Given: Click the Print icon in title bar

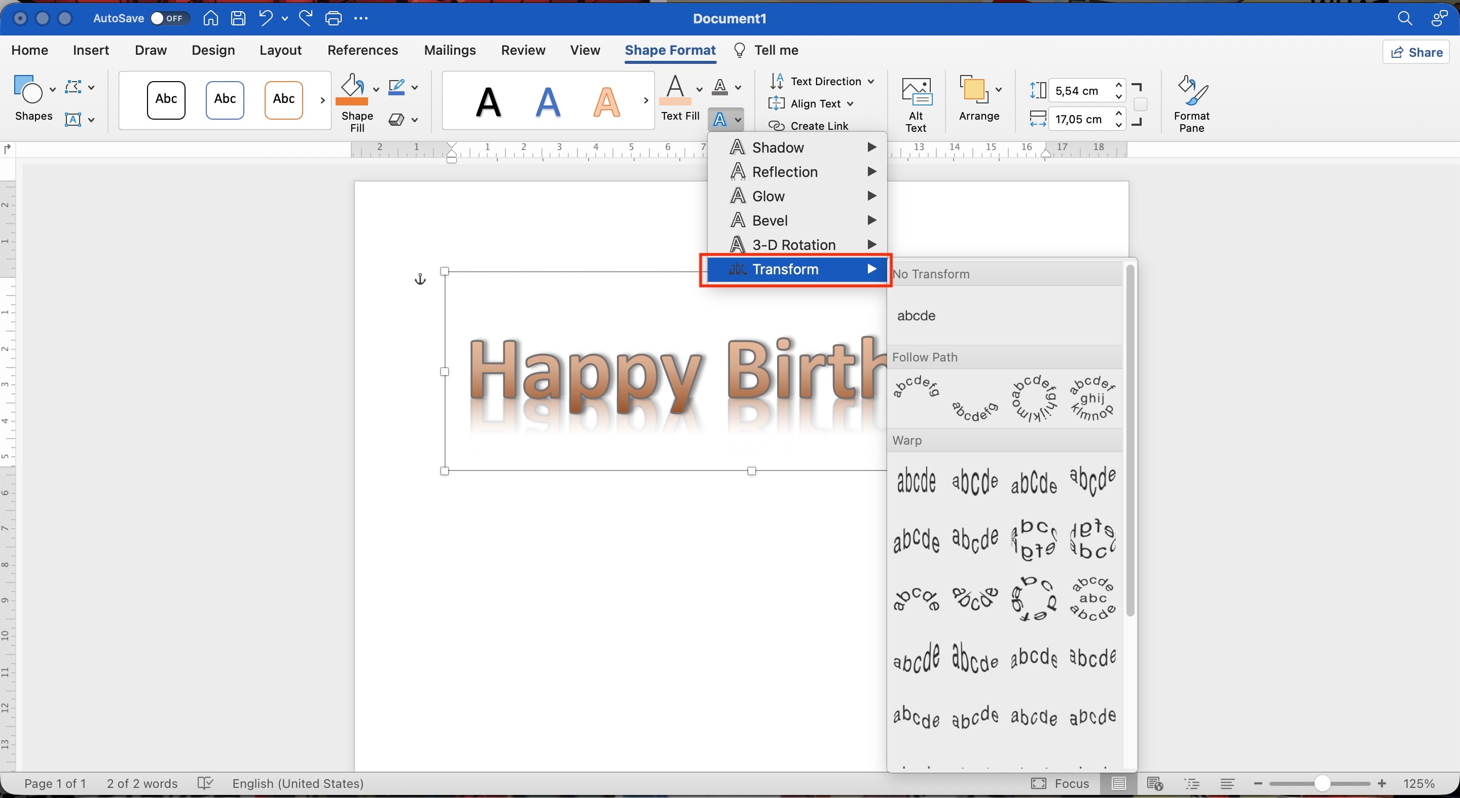Looking at the screenshot, I should tap(333, 18).
